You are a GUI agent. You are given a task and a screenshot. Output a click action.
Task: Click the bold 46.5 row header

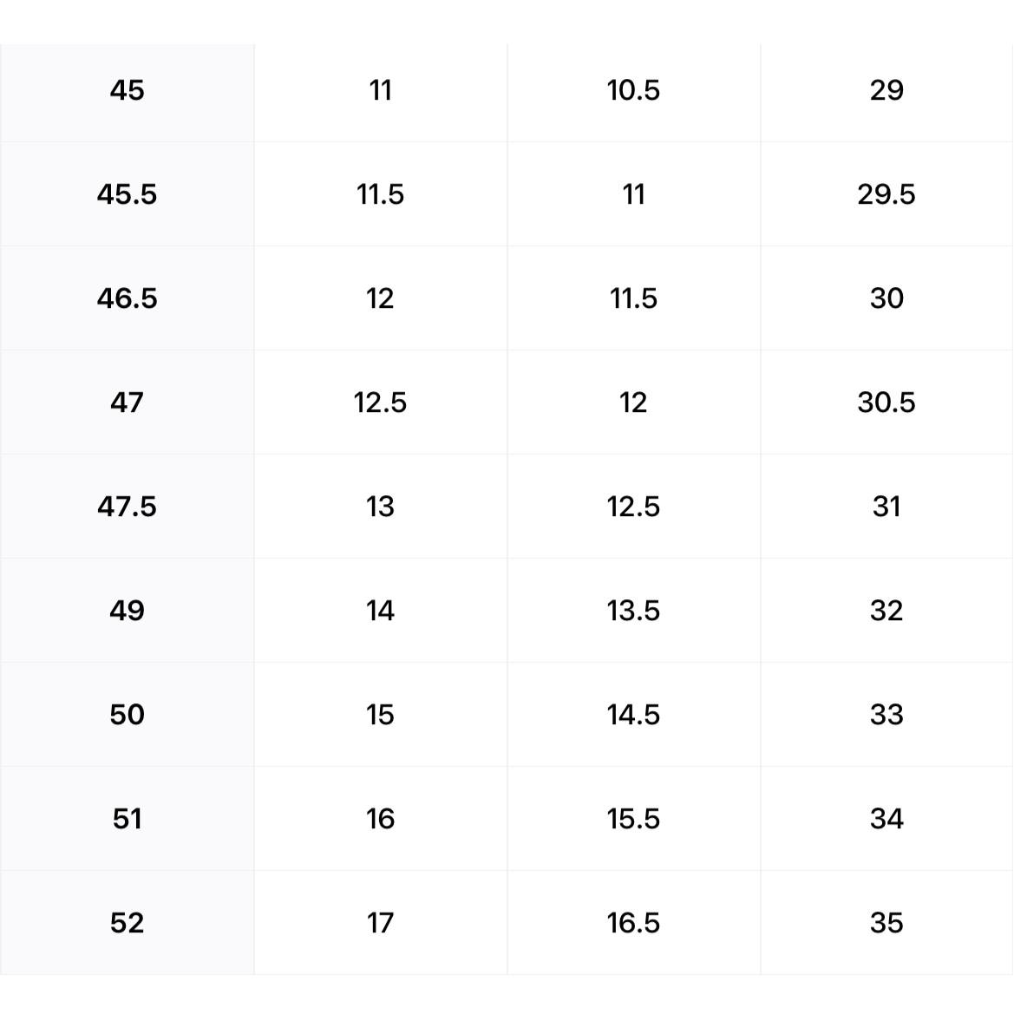point(127,298)
